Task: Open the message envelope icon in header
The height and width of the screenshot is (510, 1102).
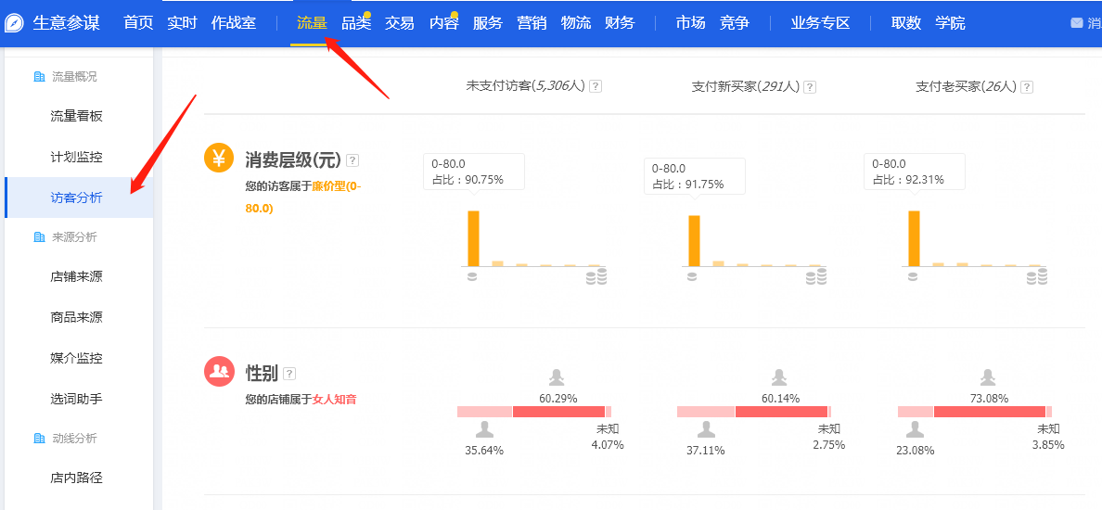Action: click(x=1076, y=23)
